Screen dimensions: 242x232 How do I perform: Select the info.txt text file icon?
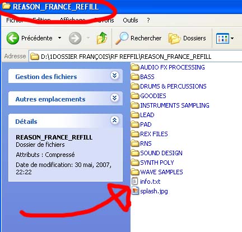tap(135, 181)
